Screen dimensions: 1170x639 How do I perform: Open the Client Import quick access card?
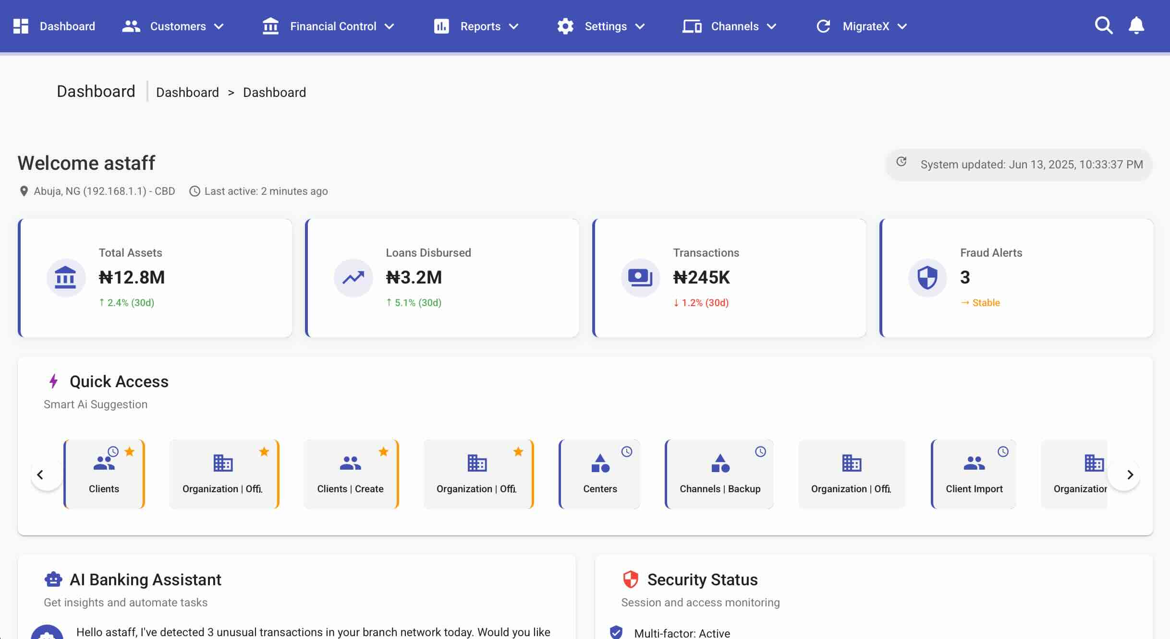(x=974, y=474)
